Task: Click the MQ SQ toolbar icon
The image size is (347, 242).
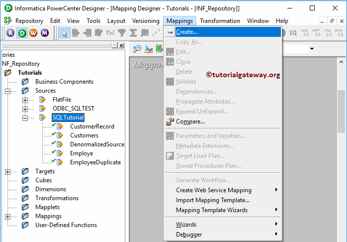Action: click(x=328, y=33)
